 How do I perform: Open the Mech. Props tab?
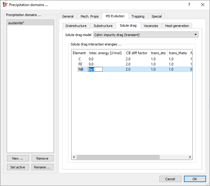(x=89, y=16)
